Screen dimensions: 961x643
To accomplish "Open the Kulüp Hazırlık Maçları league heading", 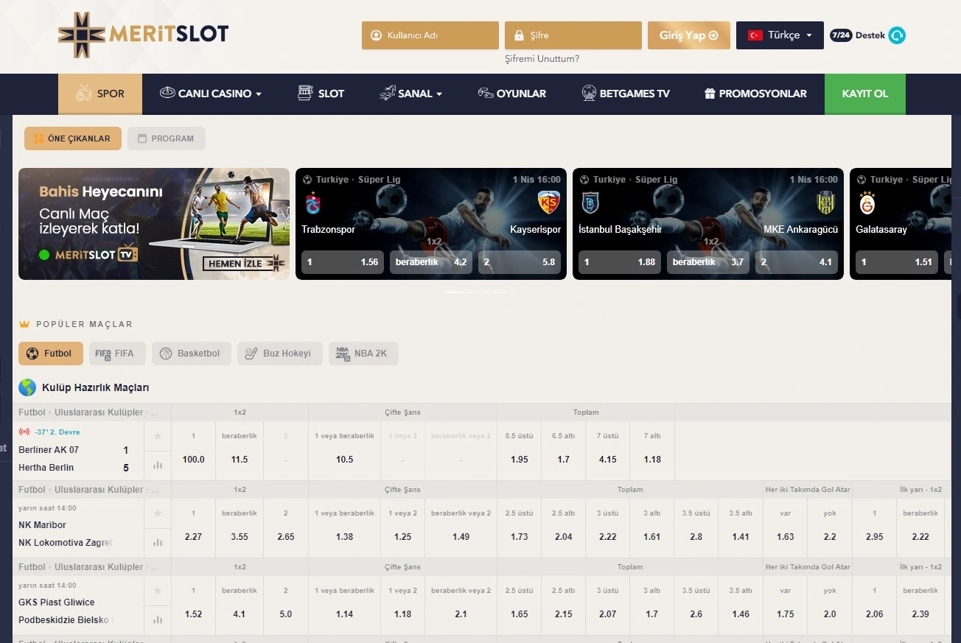I will pyautogui.click(x=96, y=387).
